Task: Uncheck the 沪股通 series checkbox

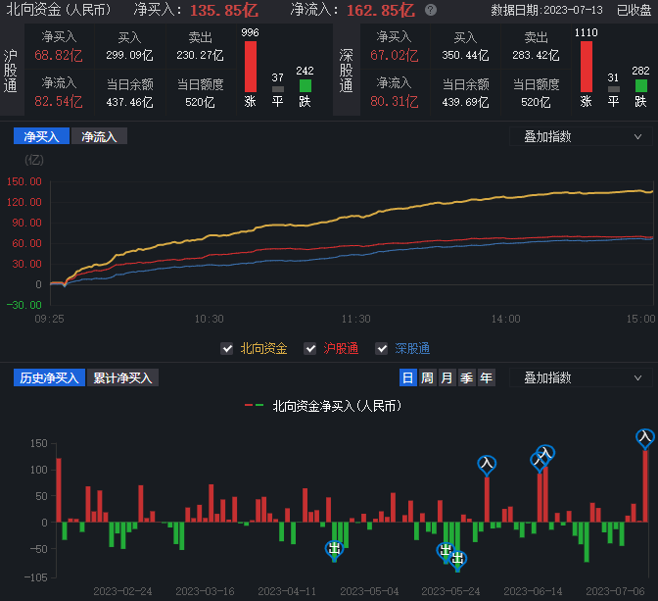Action: tap(310, 348)
